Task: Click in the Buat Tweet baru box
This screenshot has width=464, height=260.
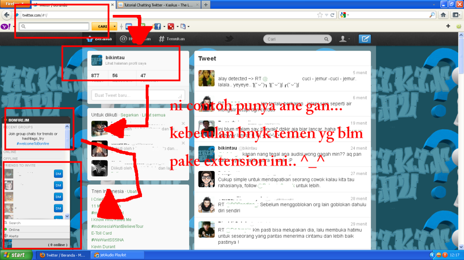Action: (x=138, y=95)
